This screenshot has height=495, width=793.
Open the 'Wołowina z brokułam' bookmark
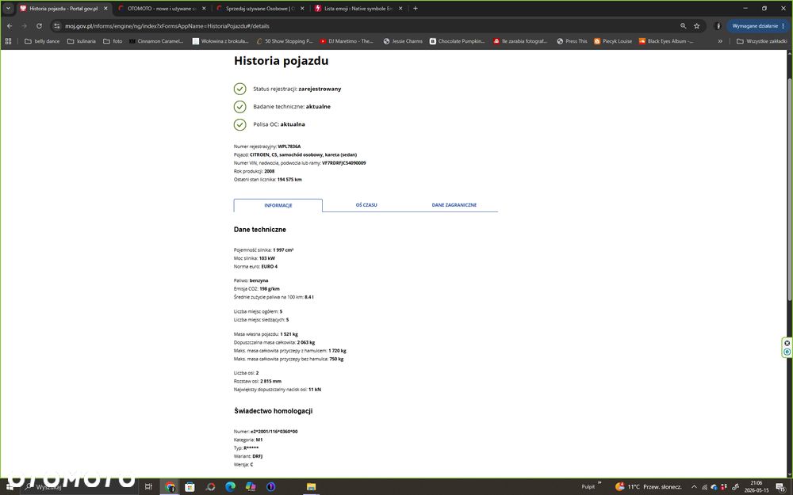pos(220,41)
